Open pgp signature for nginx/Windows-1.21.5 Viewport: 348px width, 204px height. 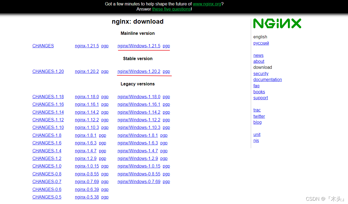(166, 46)
